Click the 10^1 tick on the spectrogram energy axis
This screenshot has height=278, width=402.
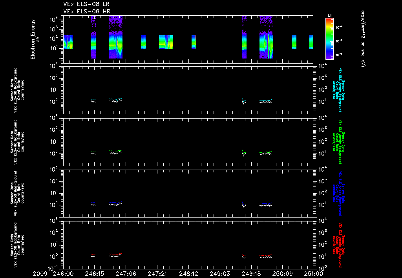click(x=54, y=48)
